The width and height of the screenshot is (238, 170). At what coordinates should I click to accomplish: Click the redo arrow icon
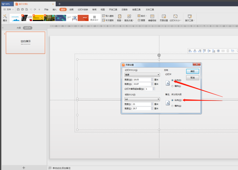(x=35, y=10)
